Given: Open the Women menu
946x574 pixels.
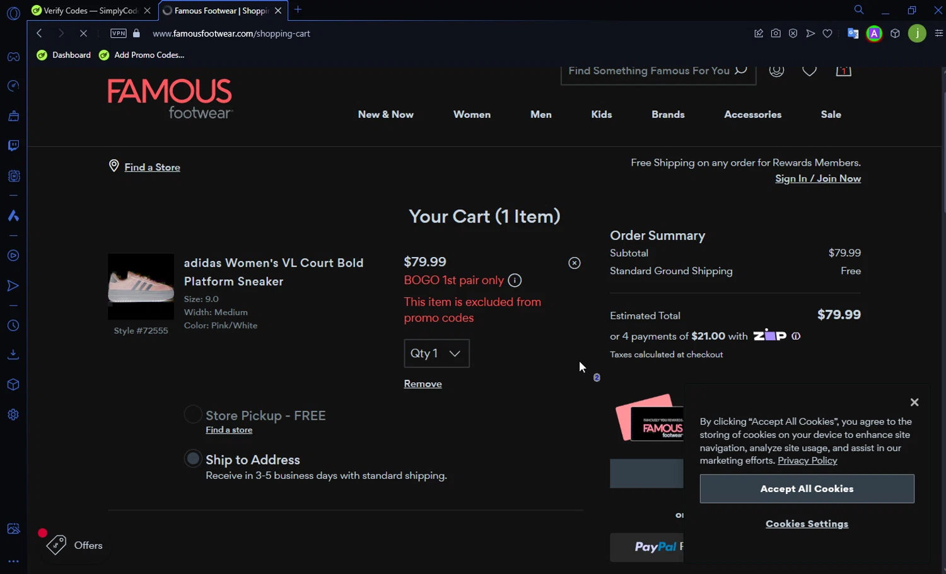Looking at the screenshot, I should (472, 114).
